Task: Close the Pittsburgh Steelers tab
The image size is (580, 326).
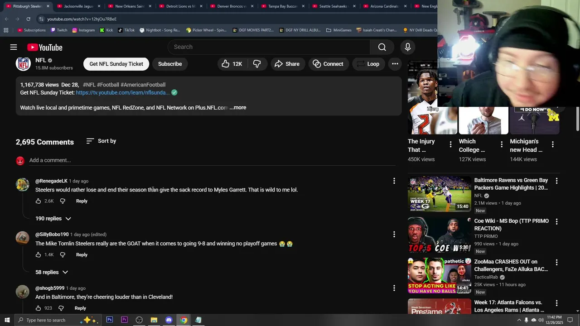Action: 48,6
